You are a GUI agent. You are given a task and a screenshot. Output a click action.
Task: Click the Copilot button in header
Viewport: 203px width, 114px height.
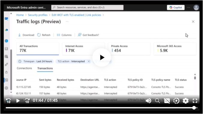[x=176, y=7]
